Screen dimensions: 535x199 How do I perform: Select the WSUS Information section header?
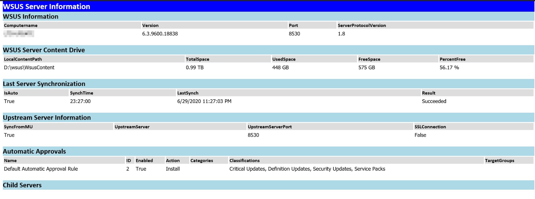(30, 16)
